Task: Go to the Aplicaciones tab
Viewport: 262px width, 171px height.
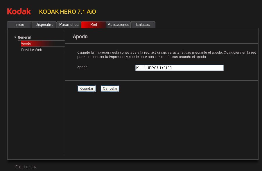Action: pos(118,25)
